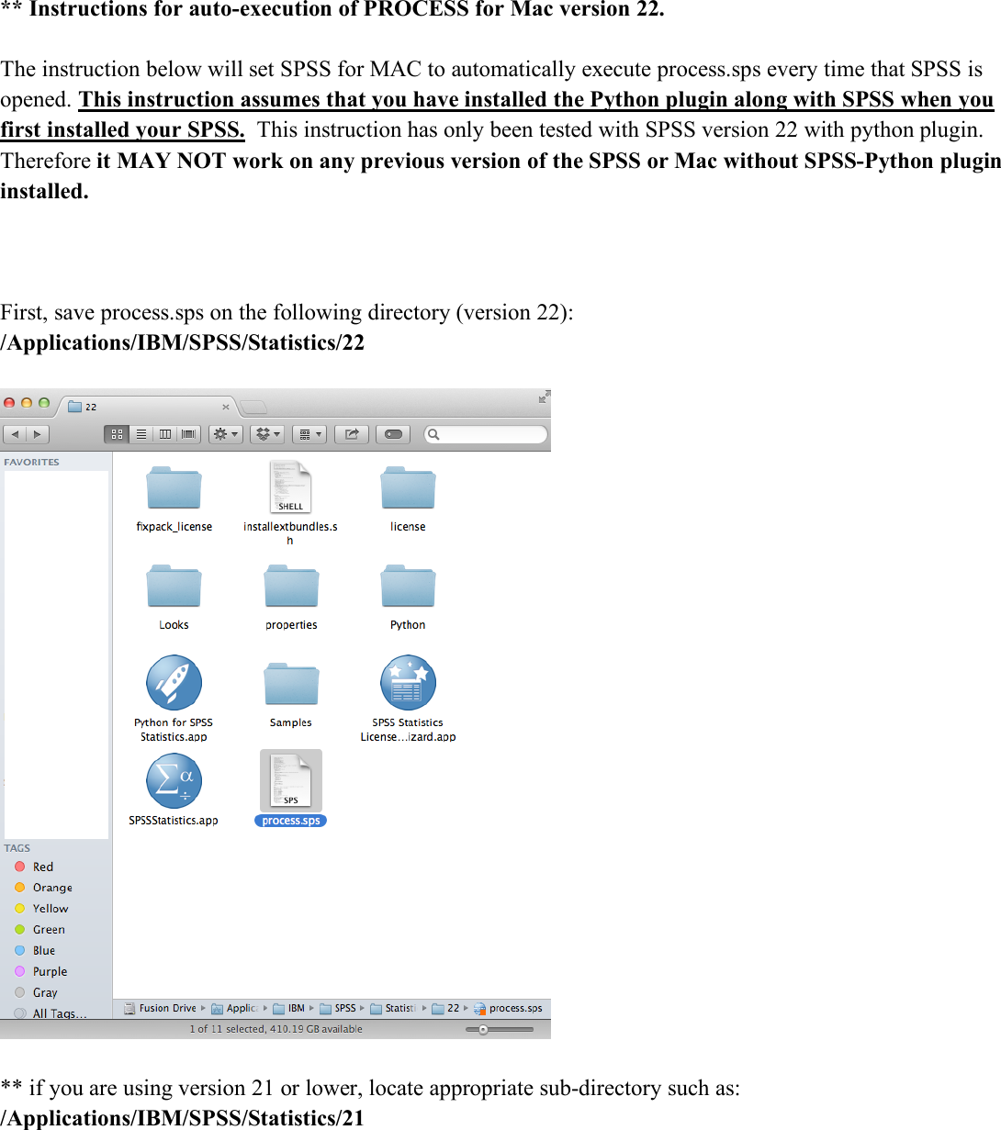
Task: Select the Looks folder
Action: [174, 586]
